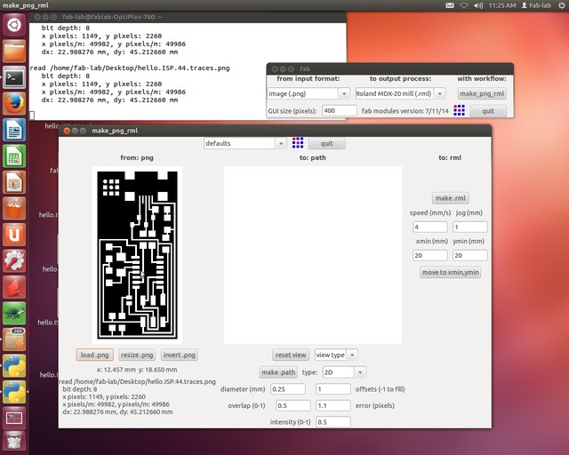Screen dimensions: 569x455
Task: Click the fab logo icon beside defaults dropdown
Action: pyautogui.click(x=297, y=142)
